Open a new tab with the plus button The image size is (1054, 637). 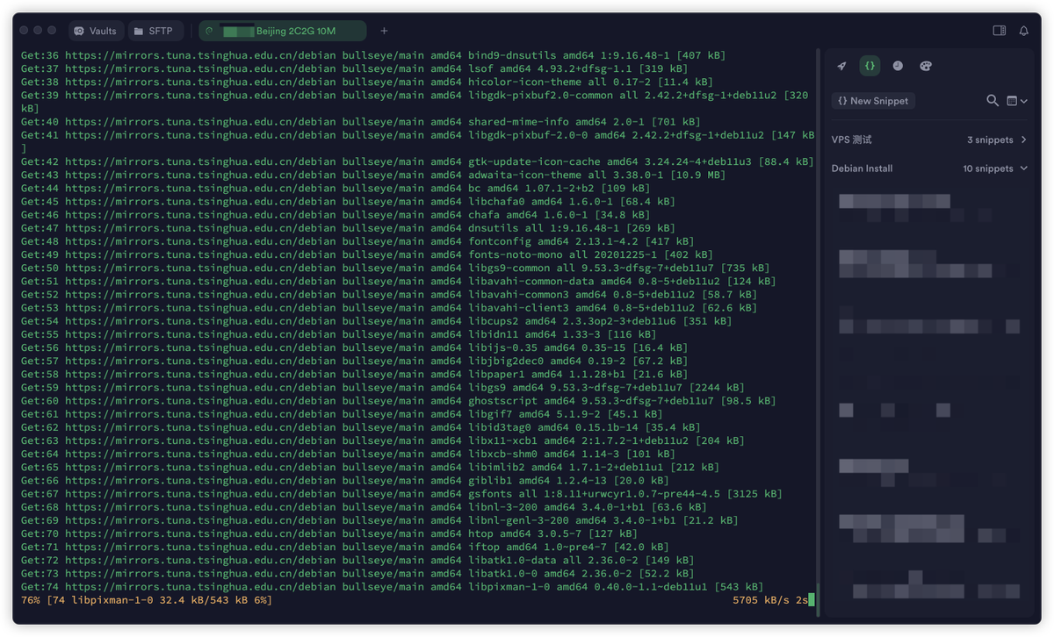tap(384, 31)
